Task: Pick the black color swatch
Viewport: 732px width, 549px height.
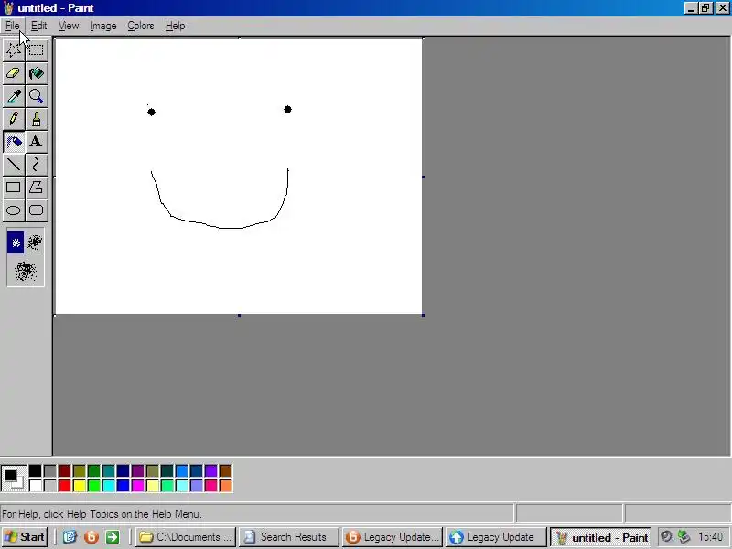Action: pos(35,470)
